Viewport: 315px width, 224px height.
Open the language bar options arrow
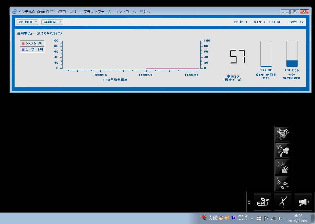point(246,219)
